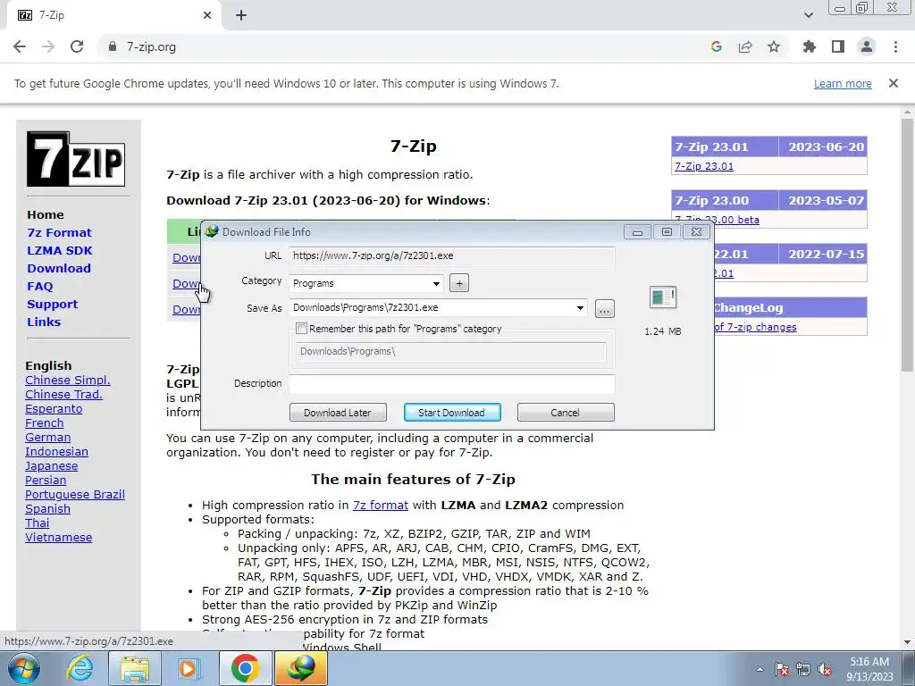Open Windows Explorer from the taskbar
This screenshot has height=686, width=915.
point(135,668)
